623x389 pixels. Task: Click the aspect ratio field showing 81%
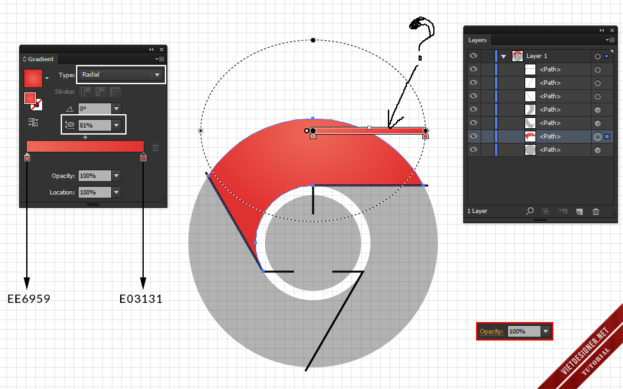point(95,125)
